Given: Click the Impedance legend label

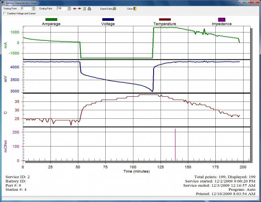Looking at the screenshot, I should (x=222, y=24).
